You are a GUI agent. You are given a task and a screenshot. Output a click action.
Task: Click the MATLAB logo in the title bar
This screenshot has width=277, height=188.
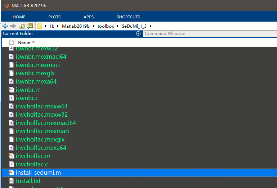tap(7, 6)
